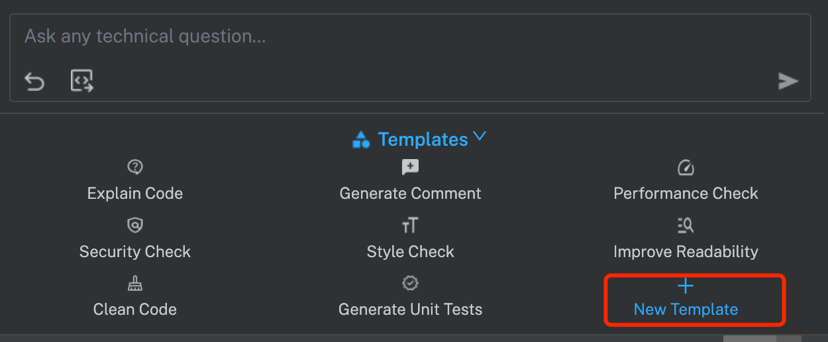Click the plus icon above New Template
828x342 pixels.
pos(686,286)
